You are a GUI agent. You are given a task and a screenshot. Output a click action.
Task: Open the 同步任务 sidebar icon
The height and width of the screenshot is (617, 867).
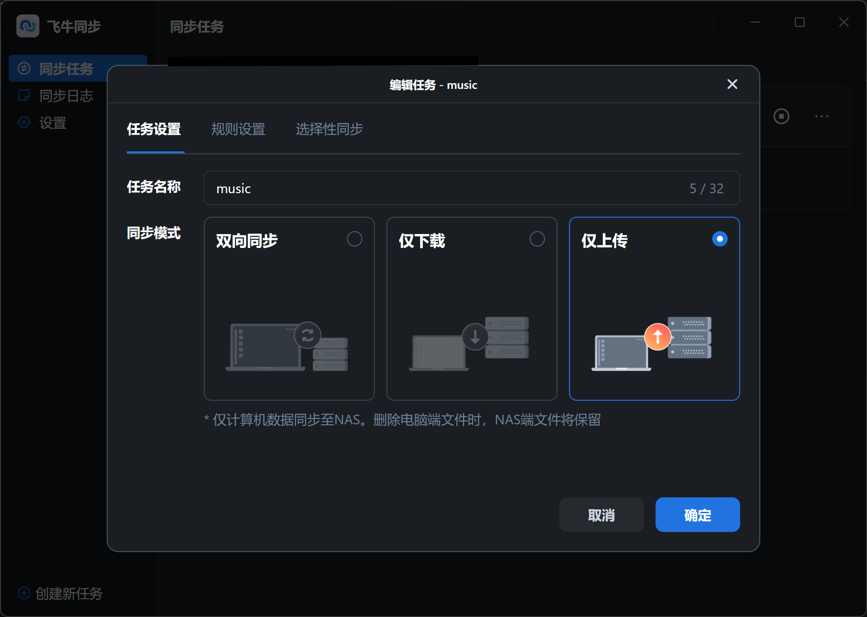pos(24,69)
